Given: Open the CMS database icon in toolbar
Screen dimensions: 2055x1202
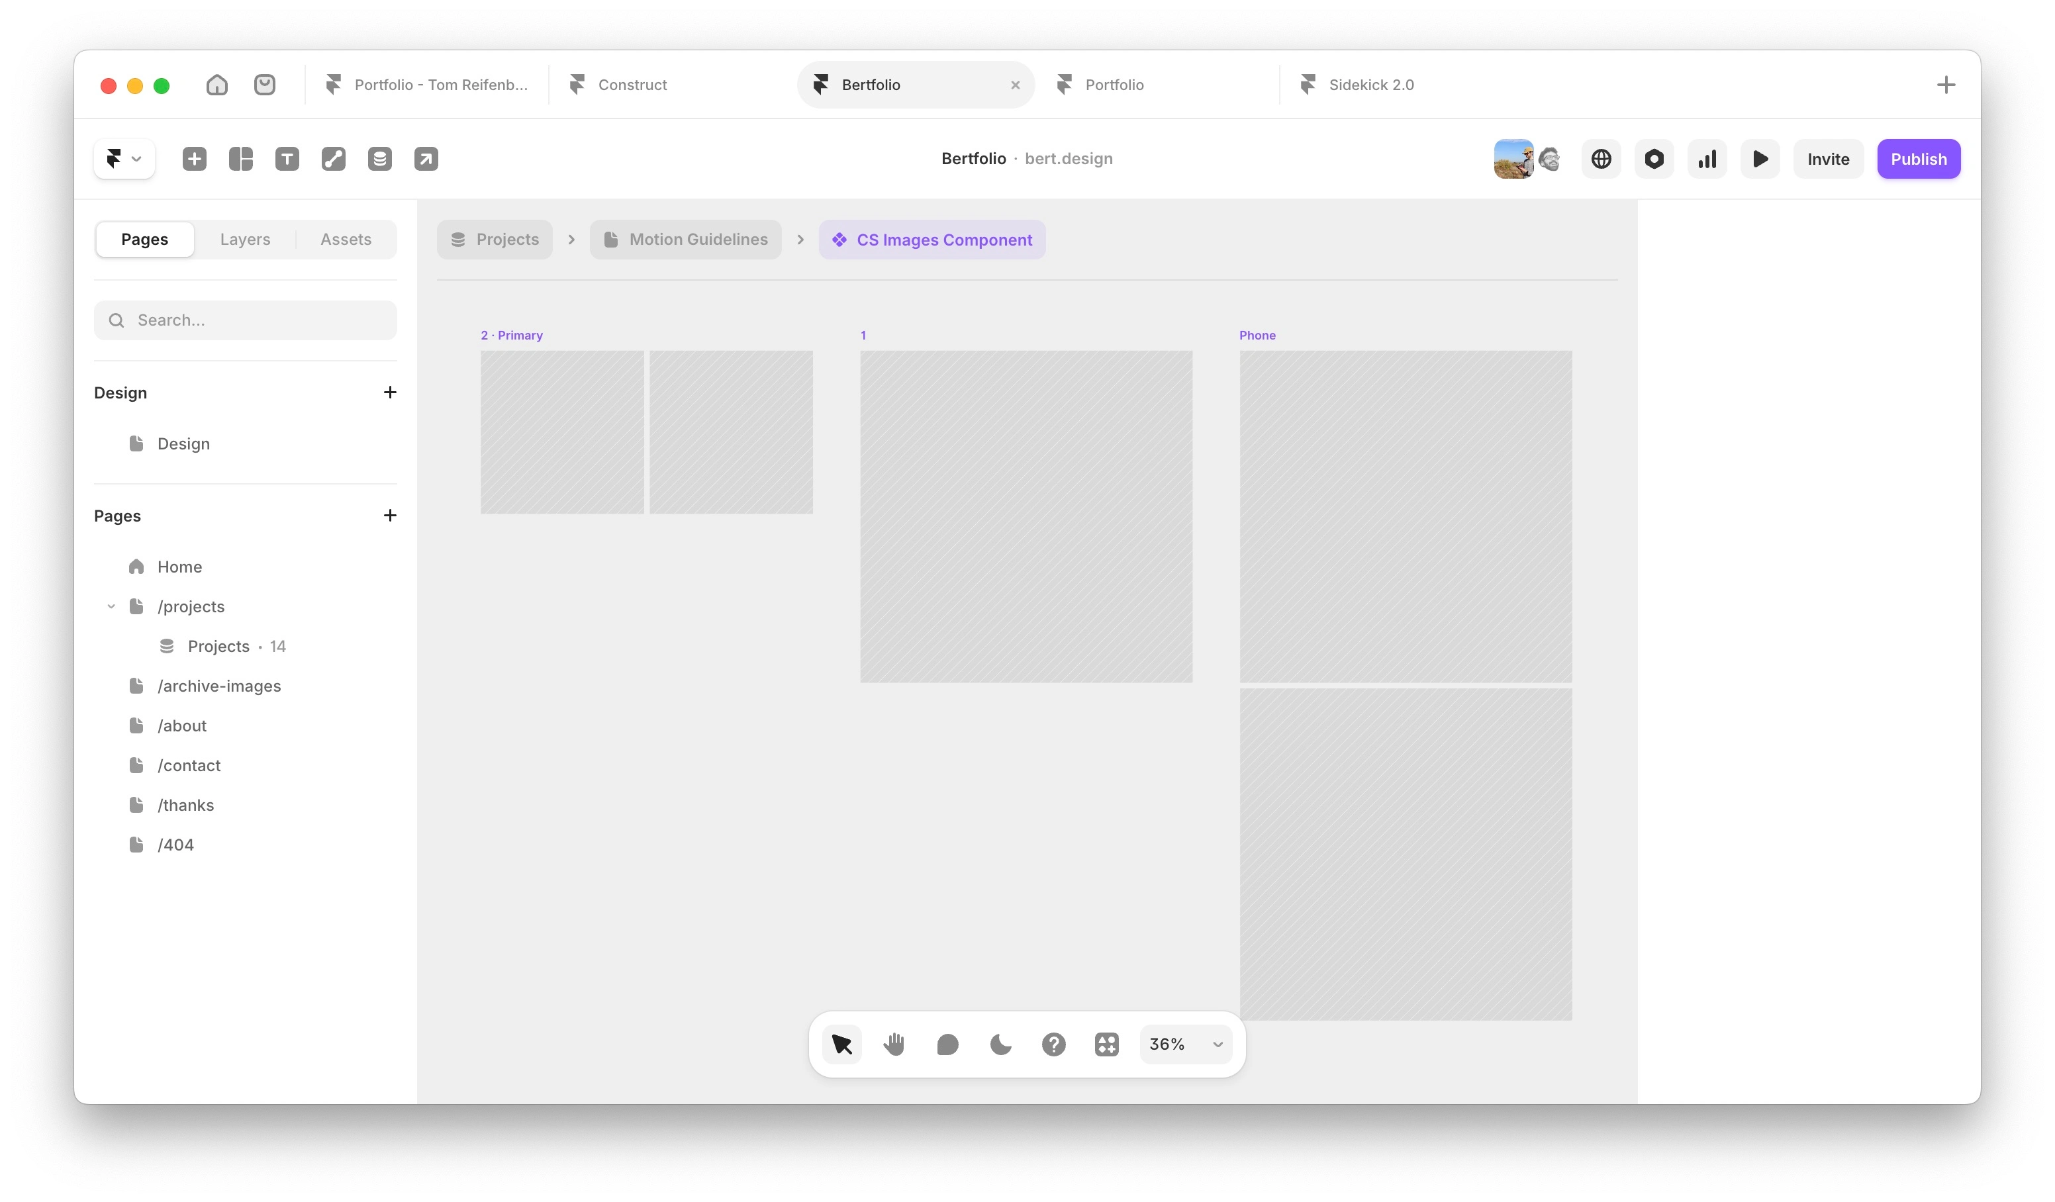Looking at the screenshot, I should pos(380,159).
